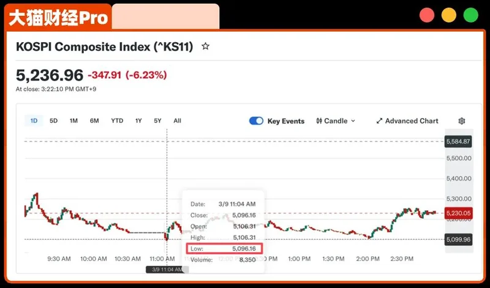
Task: Open the Advanced Chart link
Action: (x=411, y=121)
